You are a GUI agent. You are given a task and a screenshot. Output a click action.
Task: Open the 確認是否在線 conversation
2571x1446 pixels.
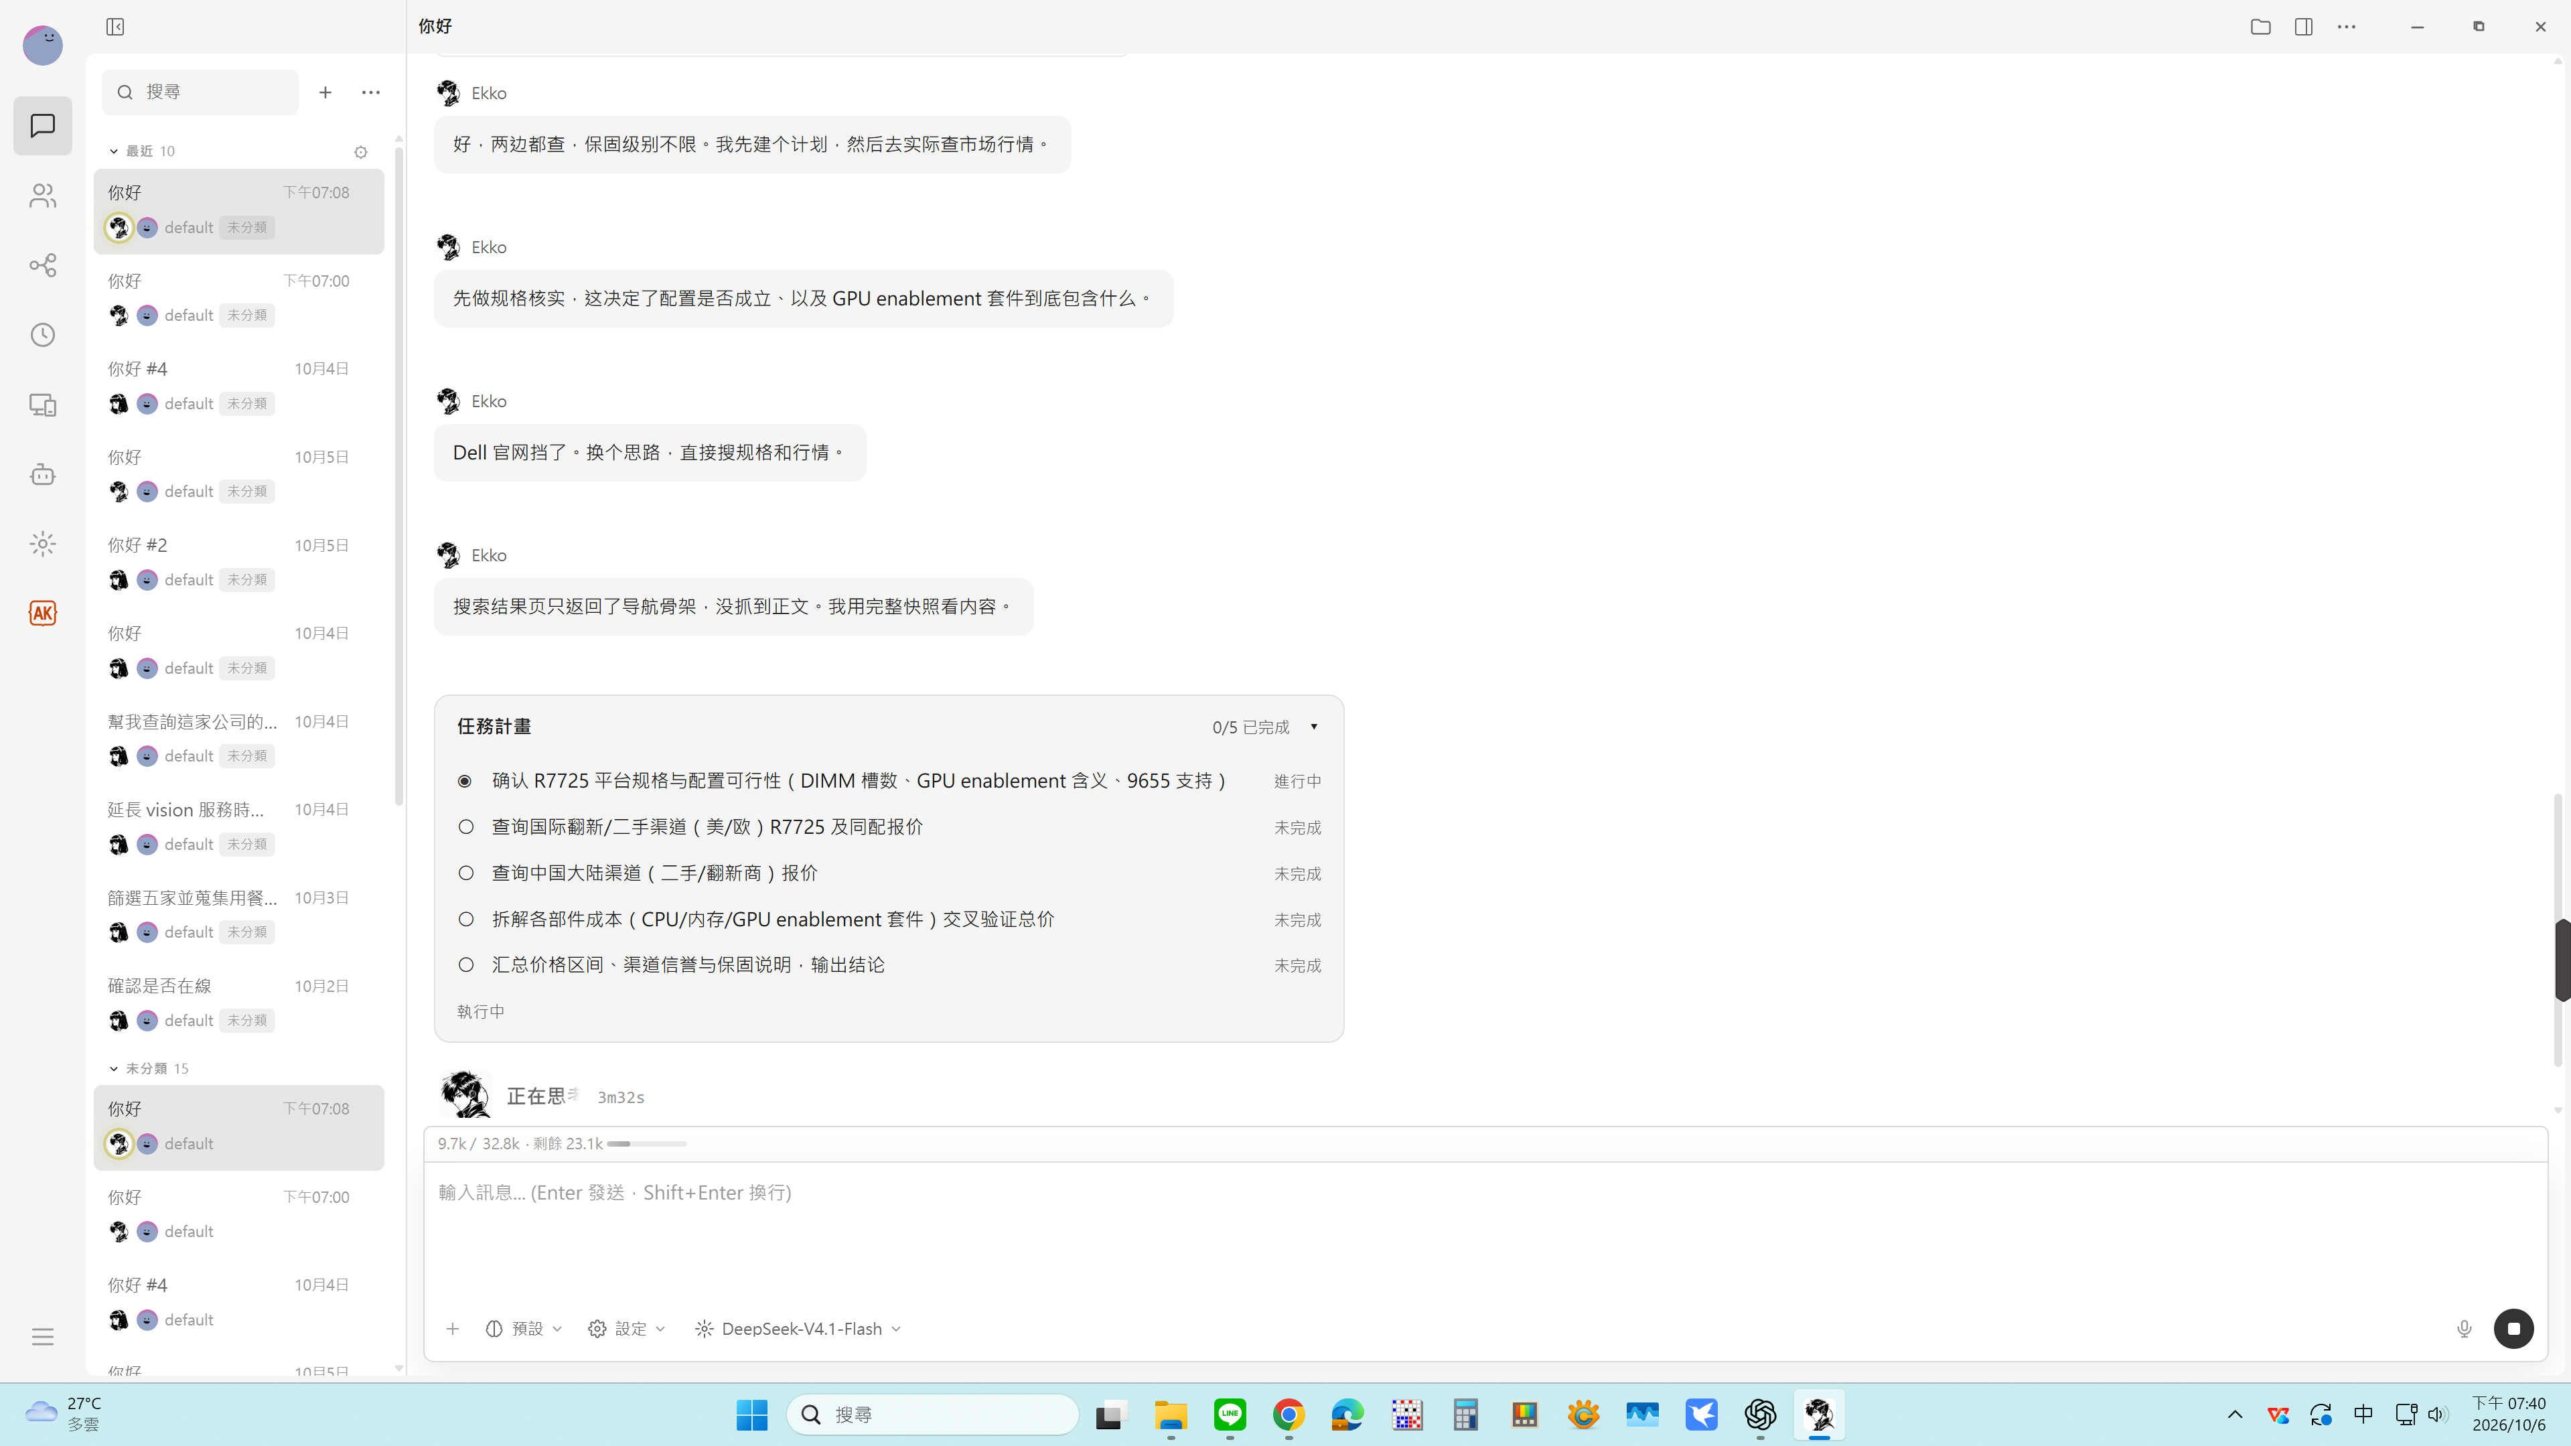238,1004
